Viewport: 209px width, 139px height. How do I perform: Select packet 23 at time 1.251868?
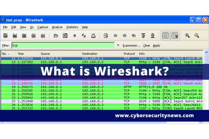click(102, 101)
